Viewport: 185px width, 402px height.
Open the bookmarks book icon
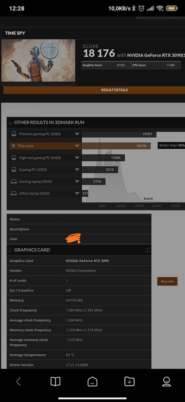point(55,381)
